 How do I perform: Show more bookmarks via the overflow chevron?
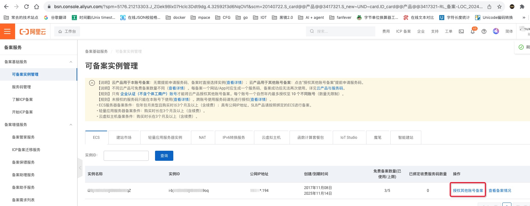click(x=524, y=18)
